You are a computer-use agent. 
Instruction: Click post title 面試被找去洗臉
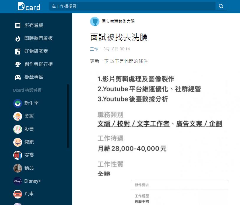click(119, 37)
